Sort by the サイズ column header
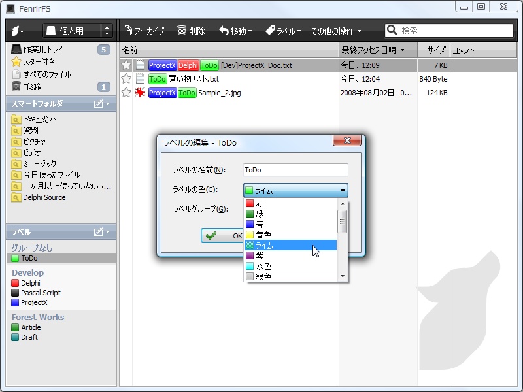The image size is (523, 392). (x=434, y=50)
